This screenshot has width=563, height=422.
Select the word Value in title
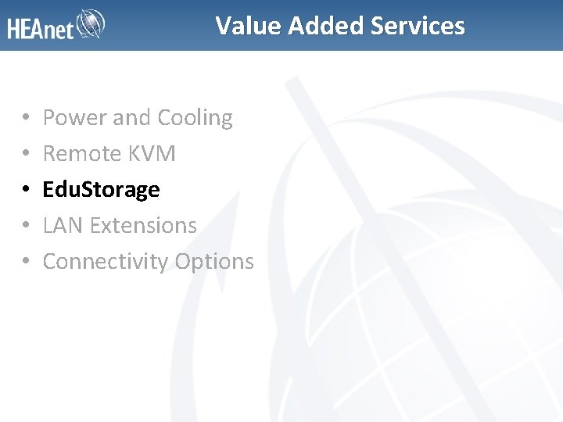(248, 26)
